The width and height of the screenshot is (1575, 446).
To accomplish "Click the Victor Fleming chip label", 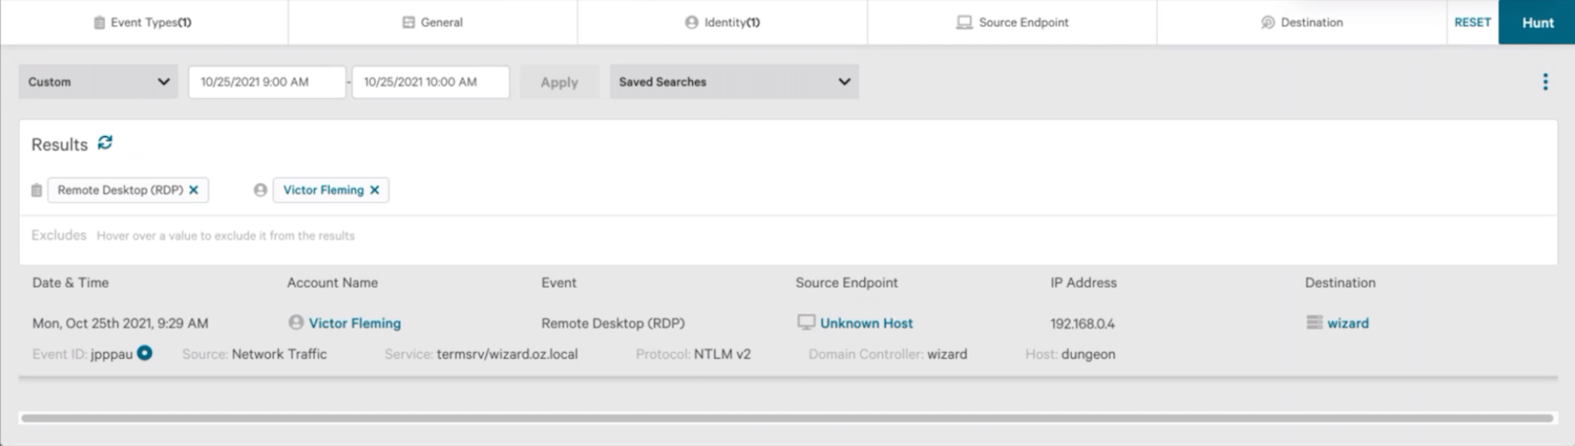I will tap(323, 190).
